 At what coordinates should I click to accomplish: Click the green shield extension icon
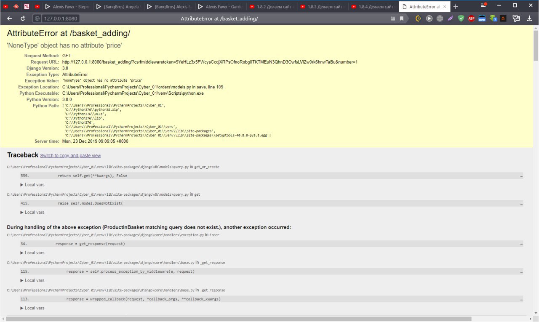tap(461, 19)
